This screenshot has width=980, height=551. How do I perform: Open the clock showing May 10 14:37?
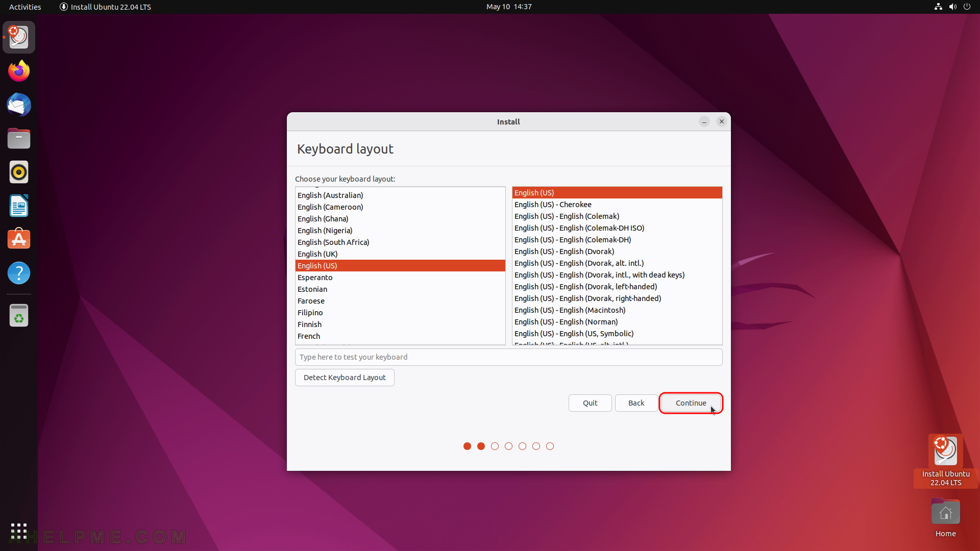pos(509,7)
